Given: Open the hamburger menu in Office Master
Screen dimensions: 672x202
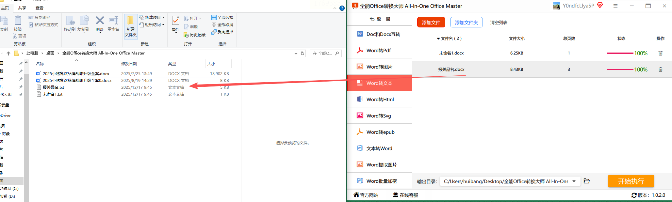Looking at the screenshot, I should (615, 6).
